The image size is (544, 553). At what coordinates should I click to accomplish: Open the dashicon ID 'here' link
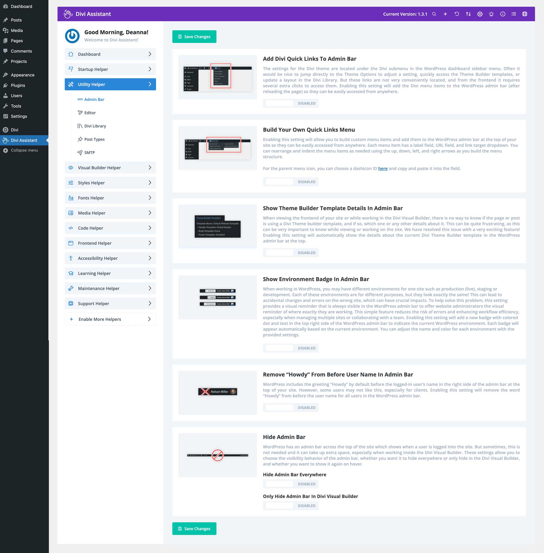point(383,168)
